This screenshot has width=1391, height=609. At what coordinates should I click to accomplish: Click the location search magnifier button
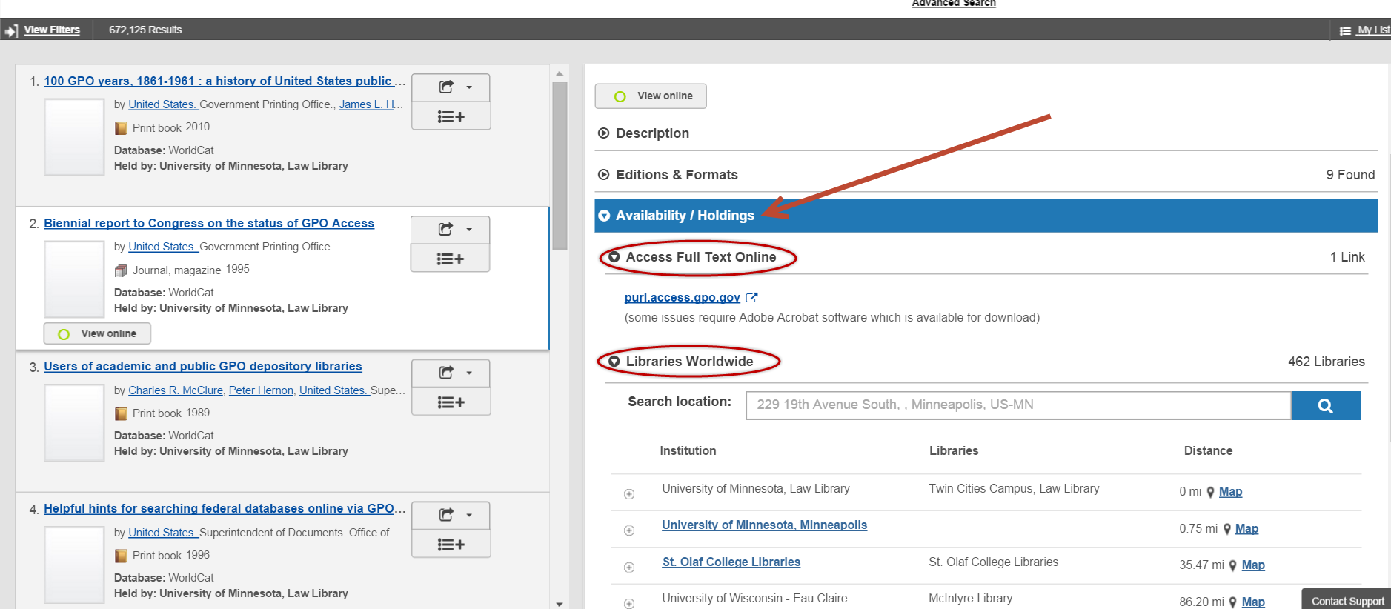pos(1326,405)
